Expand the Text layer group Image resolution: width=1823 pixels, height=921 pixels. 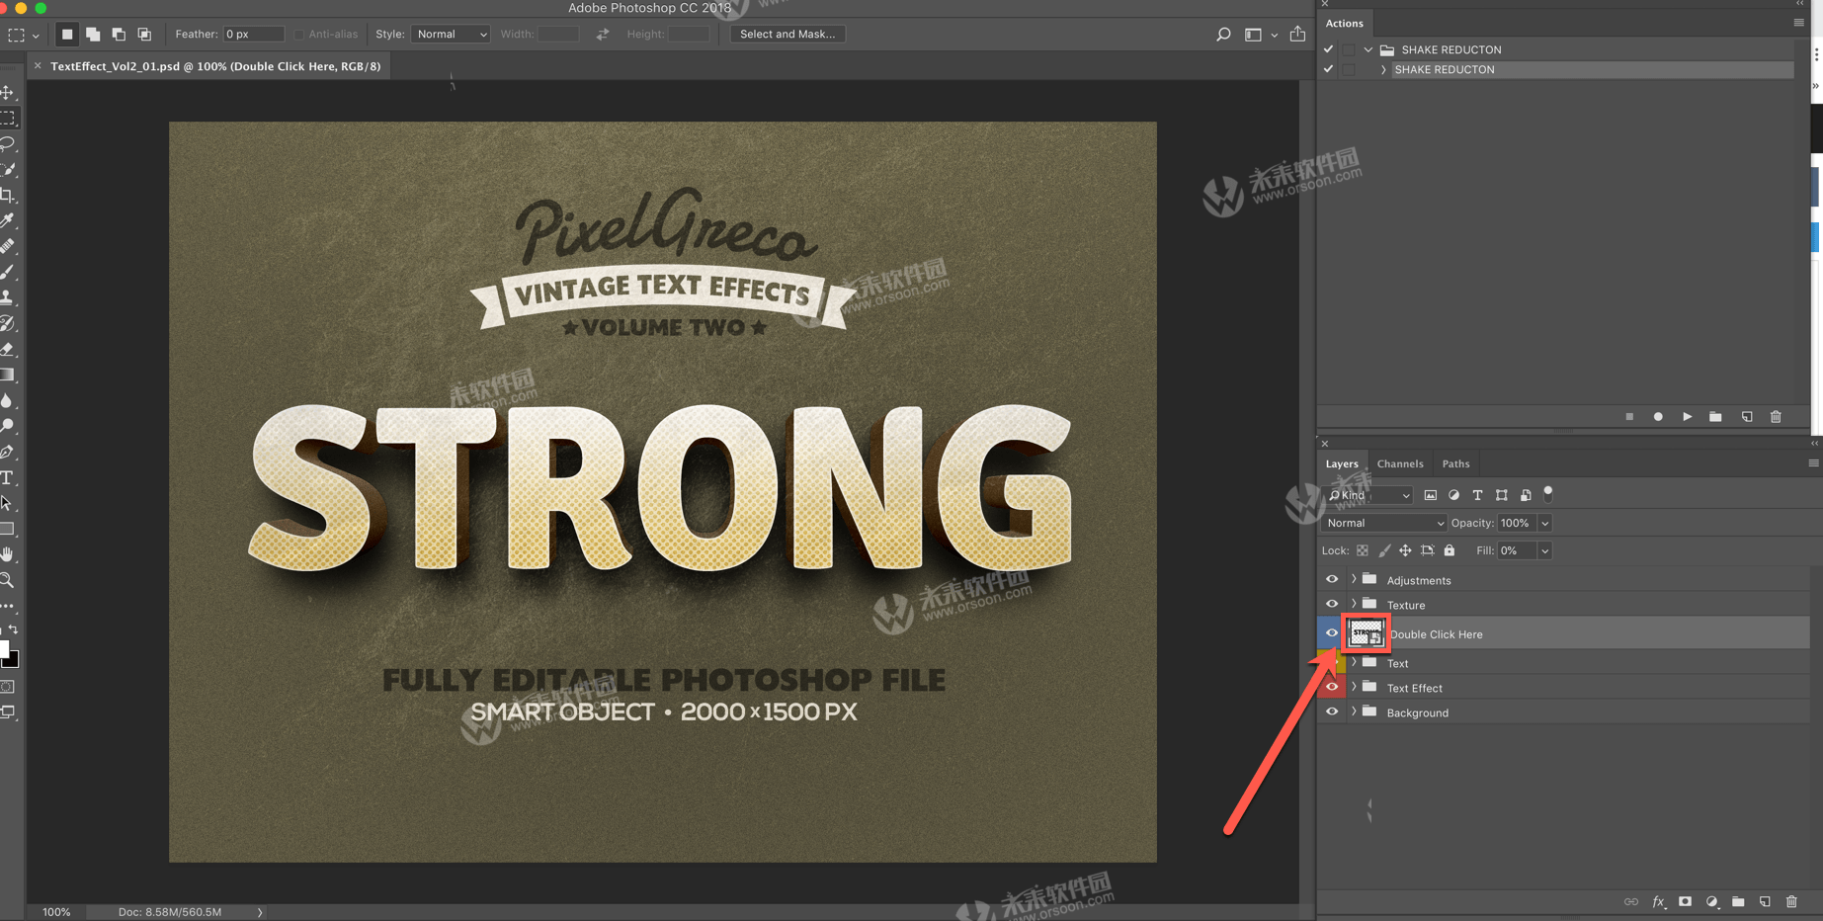(x=1354, y=662)
